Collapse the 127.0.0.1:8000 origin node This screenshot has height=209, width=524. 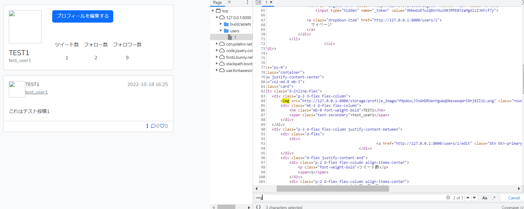217,18
